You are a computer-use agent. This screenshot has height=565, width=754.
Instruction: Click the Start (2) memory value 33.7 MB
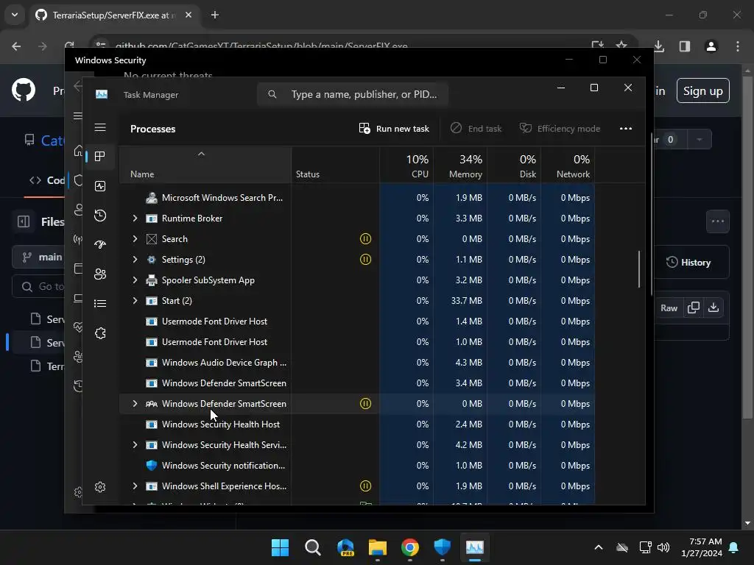point(466,301)
